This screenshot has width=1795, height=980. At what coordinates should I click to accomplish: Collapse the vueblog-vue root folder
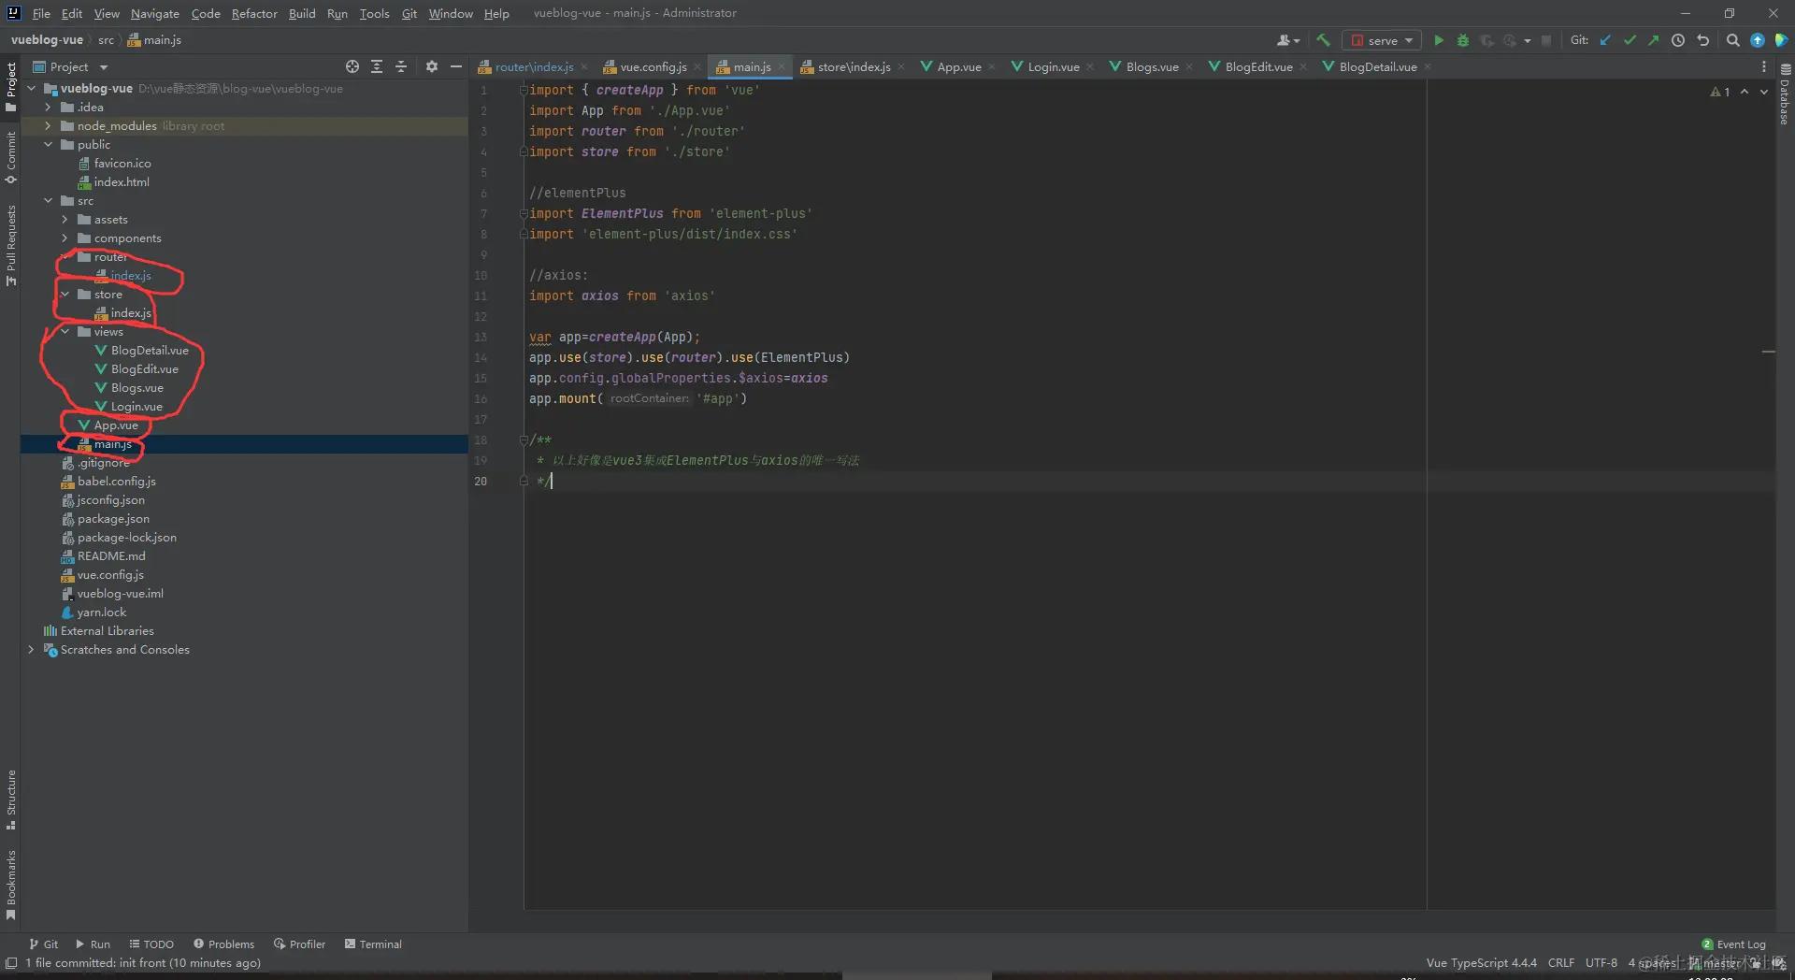(32, 89)
